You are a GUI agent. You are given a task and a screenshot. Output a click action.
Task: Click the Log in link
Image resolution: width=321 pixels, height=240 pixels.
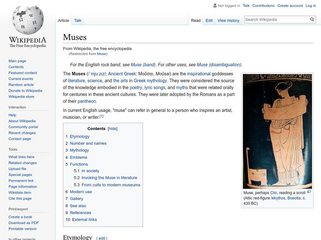(311, 6)
